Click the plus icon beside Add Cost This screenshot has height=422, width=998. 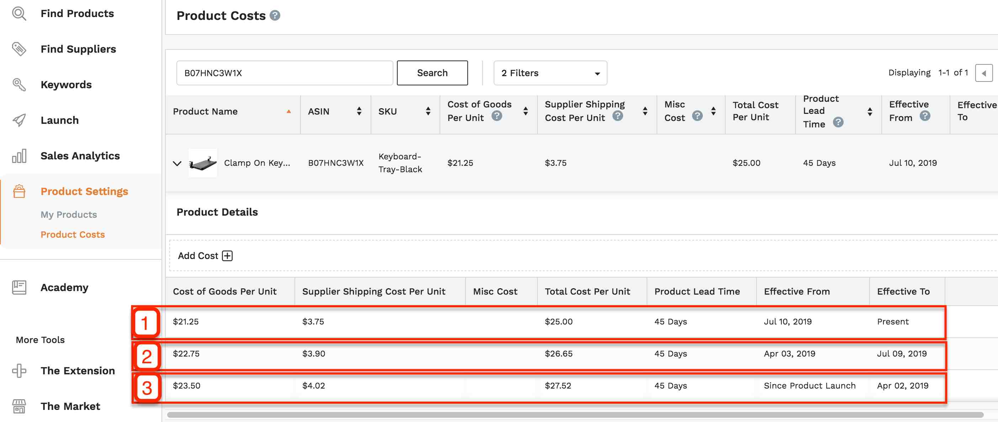227,256
